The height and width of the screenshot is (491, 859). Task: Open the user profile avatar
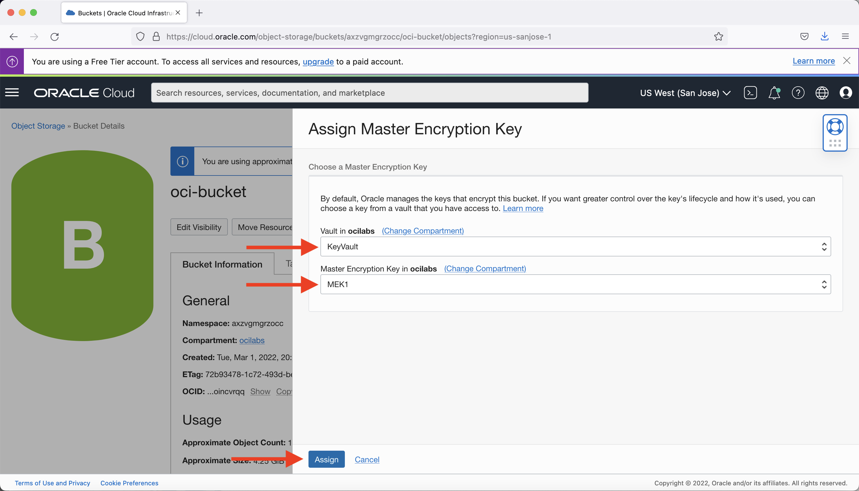tap(846, 92)
